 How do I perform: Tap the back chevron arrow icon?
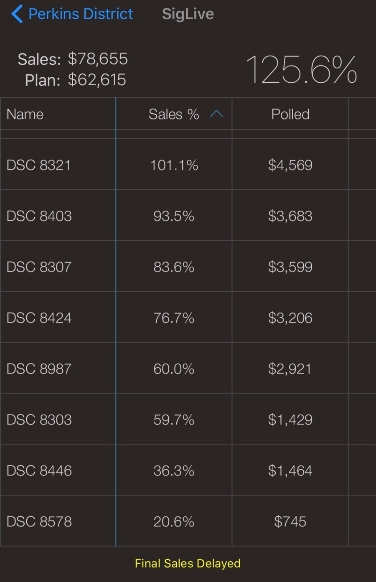click(x=17, y=14)
